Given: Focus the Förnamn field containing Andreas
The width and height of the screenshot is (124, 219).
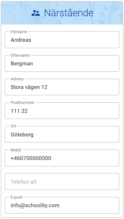Looking at the screenshot, I should [x=62, y=40].
